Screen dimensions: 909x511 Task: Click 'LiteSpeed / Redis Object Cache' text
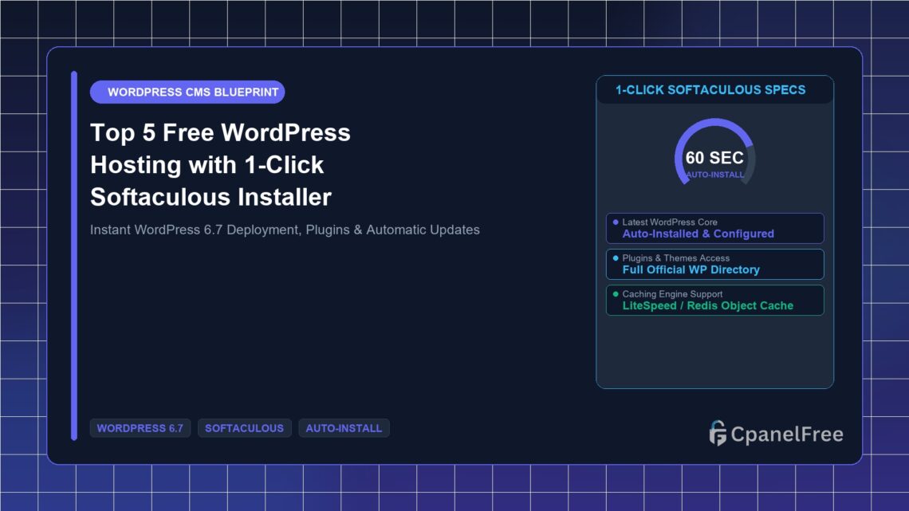pos(708,305)
